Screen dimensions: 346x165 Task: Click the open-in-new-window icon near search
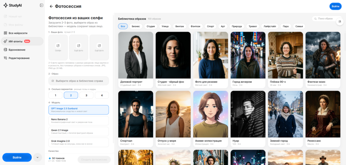340,22
